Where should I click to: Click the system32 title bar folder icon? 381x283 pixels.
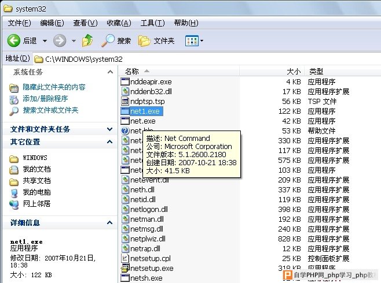(x=8, y=9)
